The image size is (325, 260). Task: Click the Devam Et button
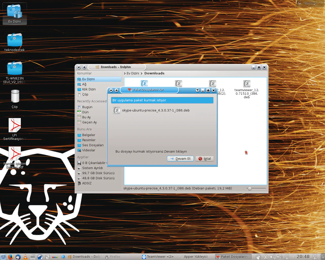[x=181, y=159]
